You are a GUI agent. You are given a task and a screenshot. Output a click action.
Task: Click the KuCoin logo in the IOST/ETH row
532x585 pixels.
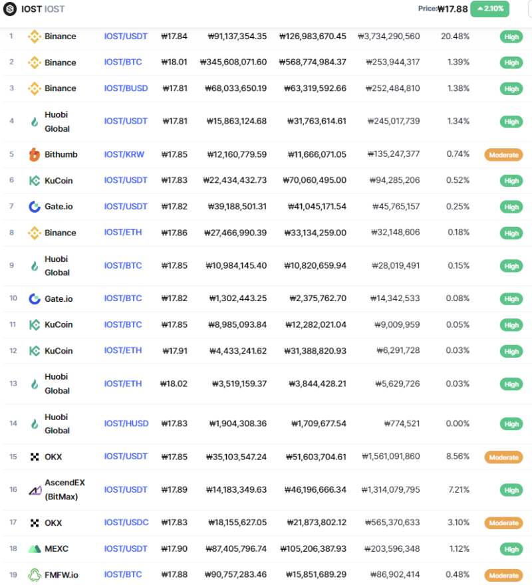[35, 351]
